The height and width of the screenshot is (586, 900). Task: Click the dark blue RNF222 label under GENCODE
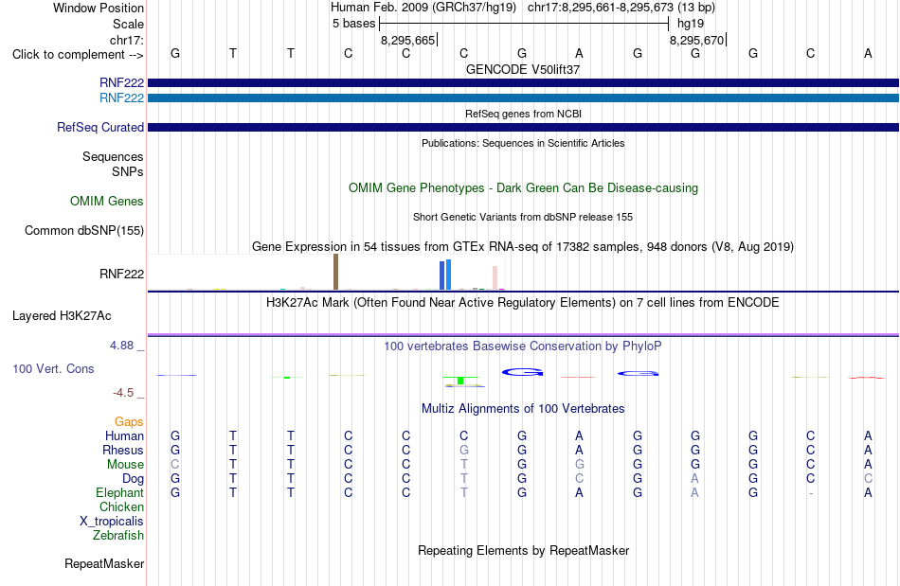tap(121, 82)
